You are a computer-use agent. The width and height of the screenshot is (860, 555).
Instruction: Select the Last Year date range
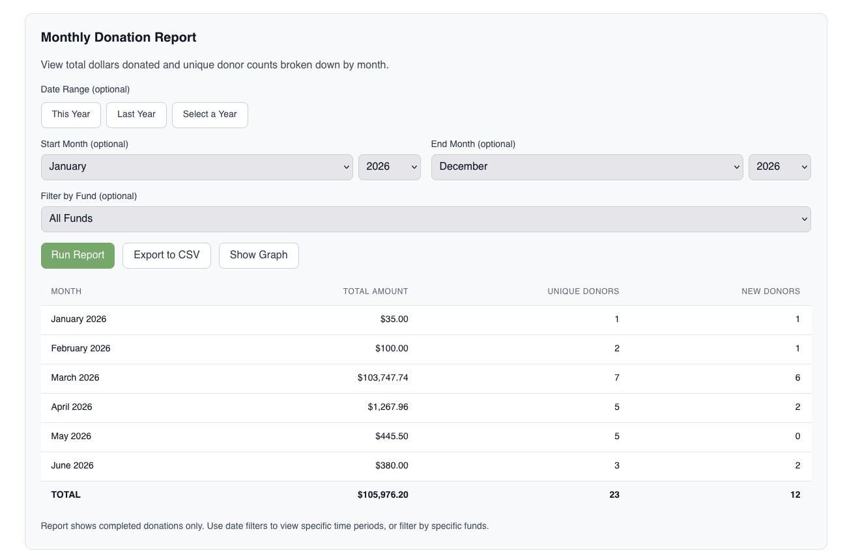pyautogui.click(x=136, y=115)
